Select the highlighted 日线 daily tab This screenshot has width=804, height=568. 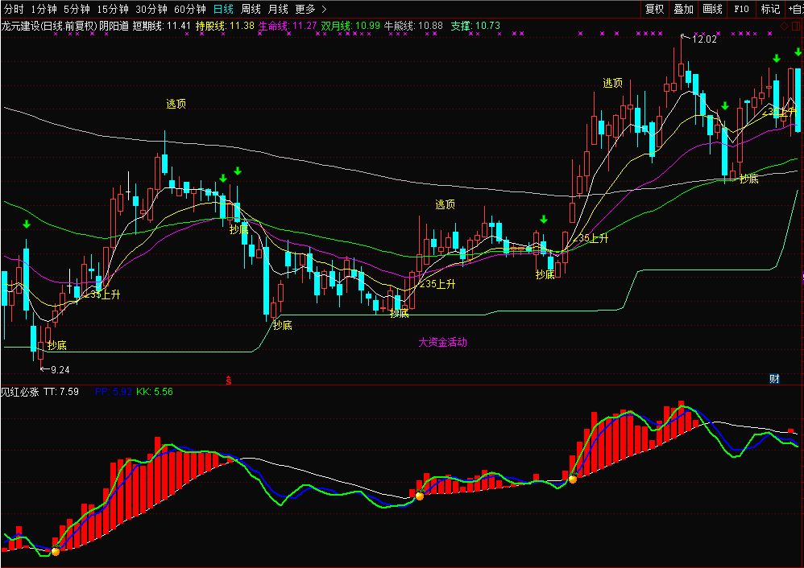click(223, 9)
